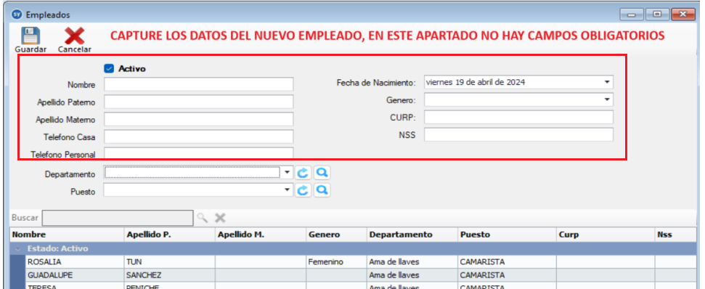This screenshot has width=705, height=289.
Task: Click the CURP input field
Action: click(x=519, y=118)
